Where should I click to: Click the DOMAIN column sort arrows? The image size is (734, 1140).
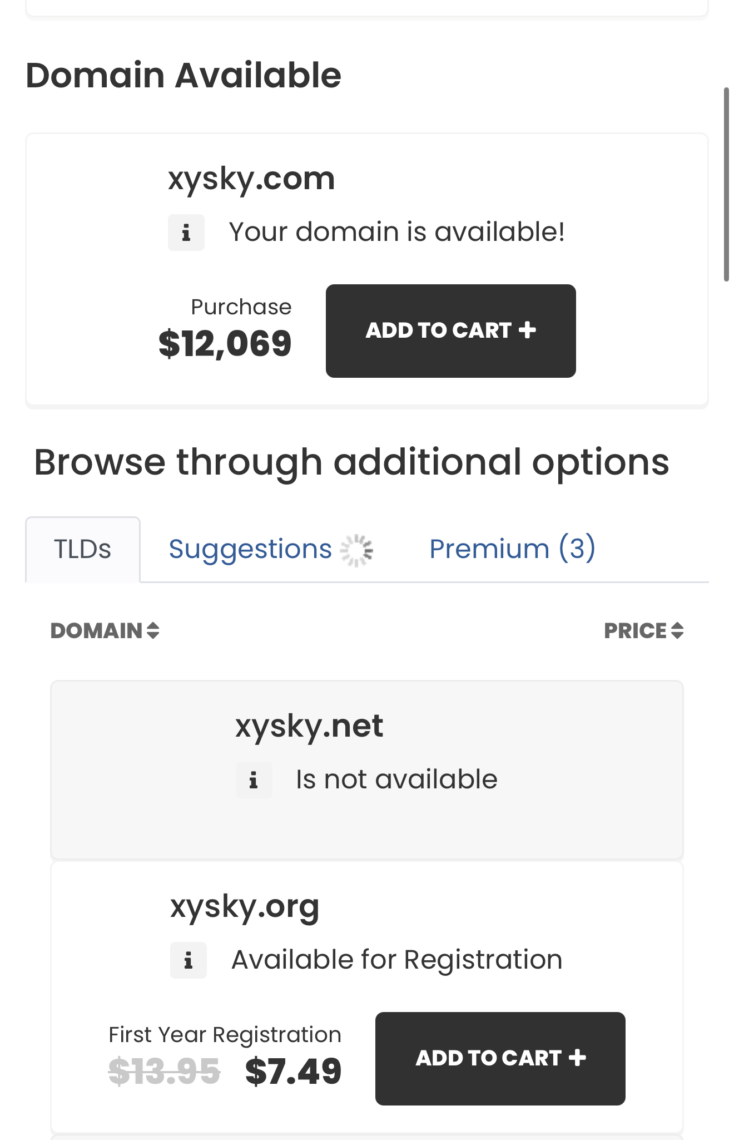(153, 631)
